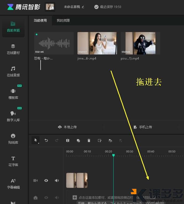This screenshot has height=204, width=184.
Task: Open the 数字人库 digital human library
Action: (x=13, y=116)
